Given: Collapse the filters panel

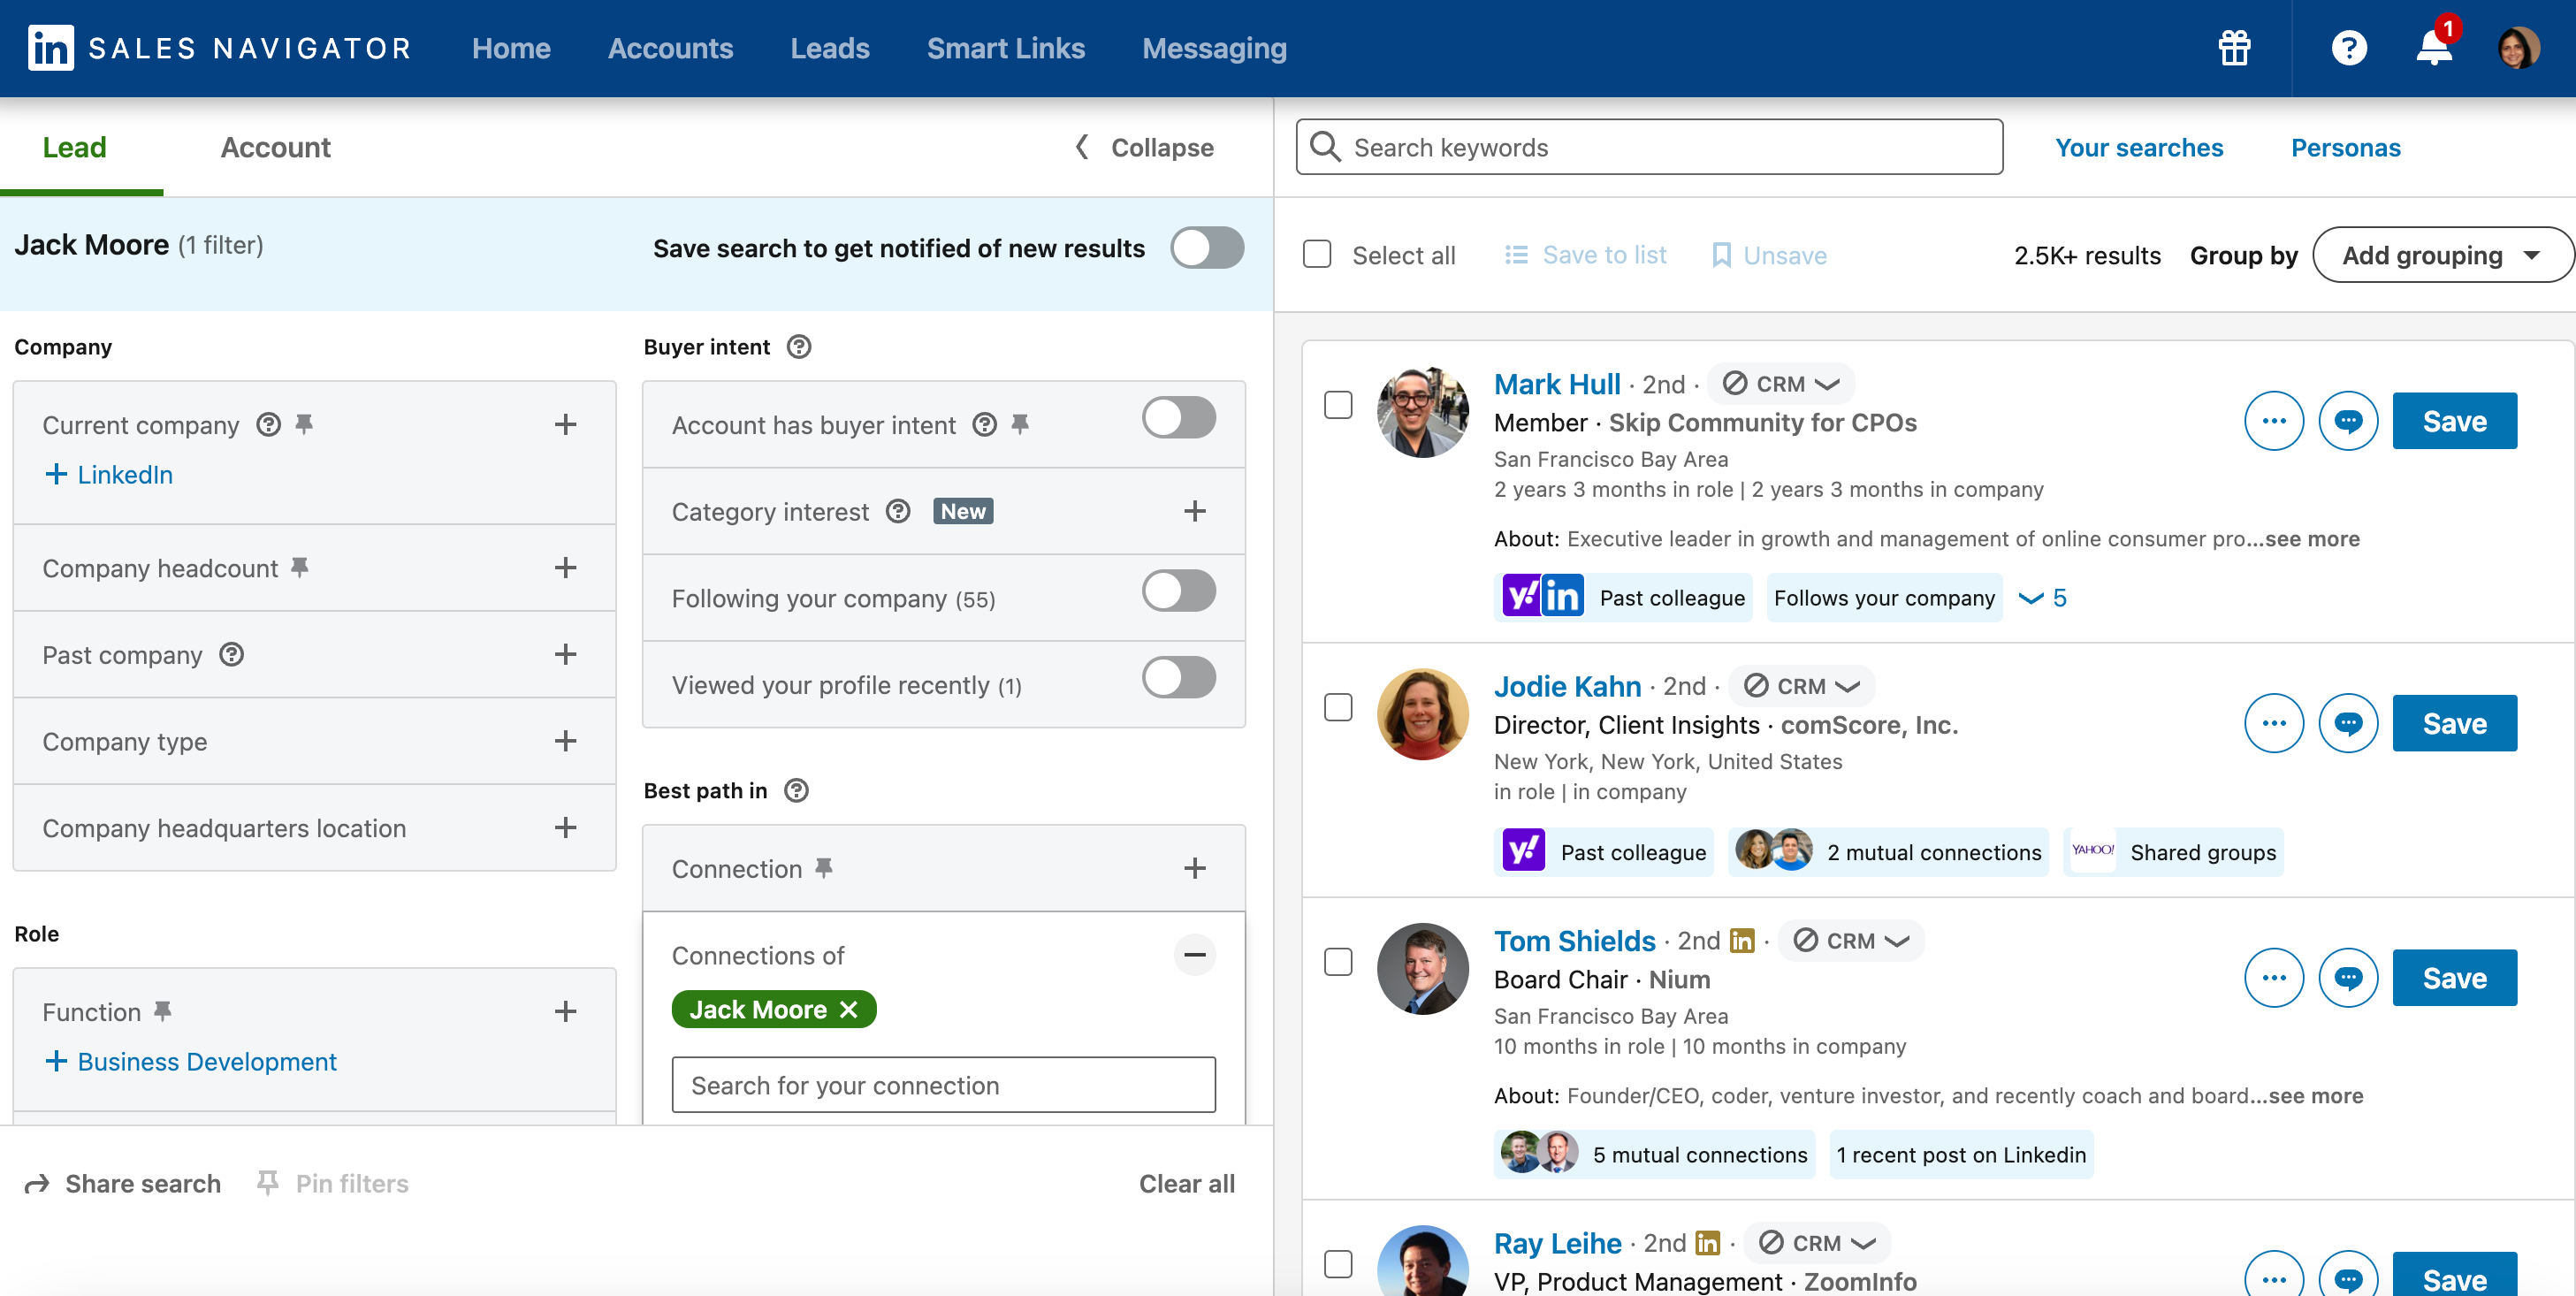Looking at the screenshot, I should 1144,147.
